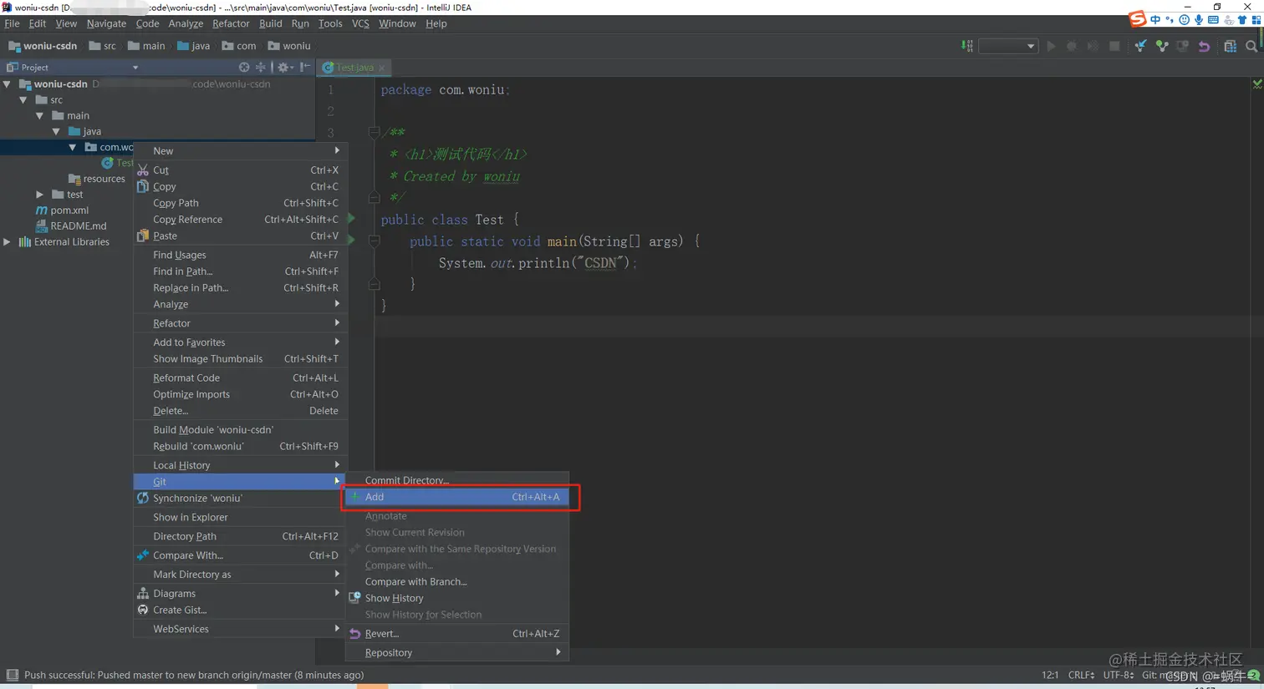1264x689 pixels.
Task: Switch to the Test.java tab
Action: point(354,68)
